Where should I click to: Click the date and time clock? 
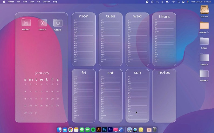(201, 2)
